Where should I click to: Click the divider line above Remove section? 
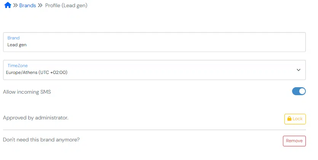click(154, 130)
